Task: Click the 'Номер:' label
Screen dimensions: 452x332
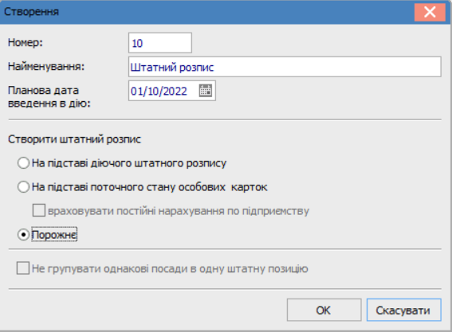Action: tap(26, 42)
